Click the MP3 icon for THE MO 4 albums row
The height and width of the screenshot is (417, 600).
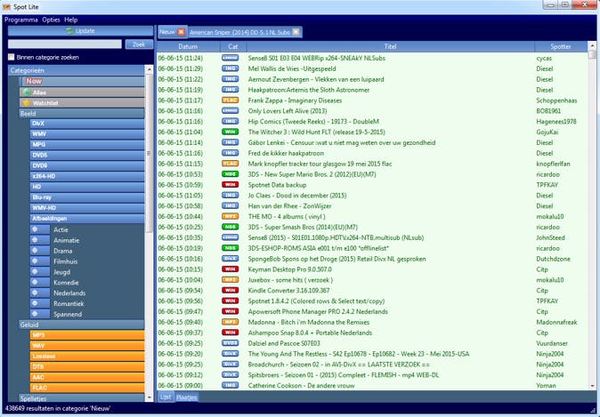point(230,216)
